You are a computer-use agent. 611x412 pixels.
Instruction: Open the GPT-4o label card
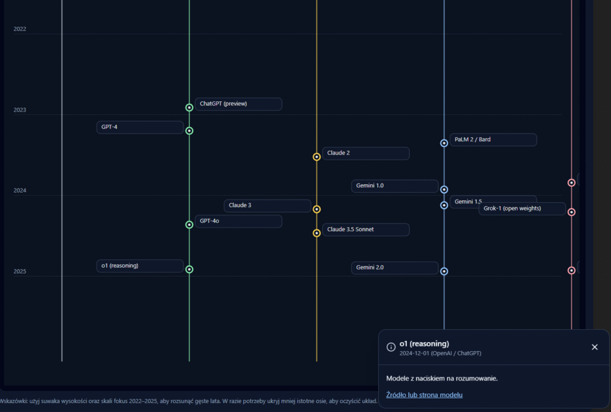pos(239,221)
